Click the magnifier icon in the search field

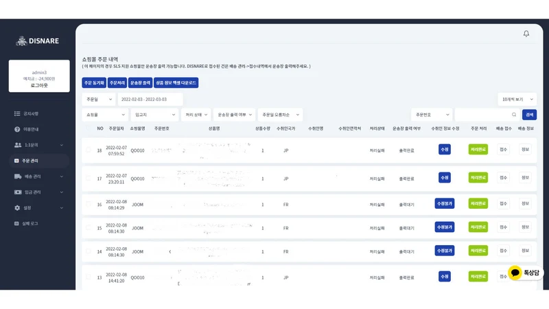tap(513, 115)
